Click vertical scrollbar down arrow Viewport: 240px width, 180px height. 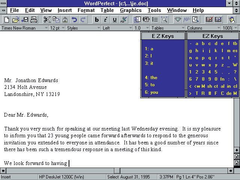point(237,150)
